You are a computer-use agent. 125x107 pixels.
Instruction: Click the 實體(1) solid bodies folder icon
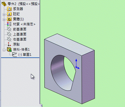[9, 19]
